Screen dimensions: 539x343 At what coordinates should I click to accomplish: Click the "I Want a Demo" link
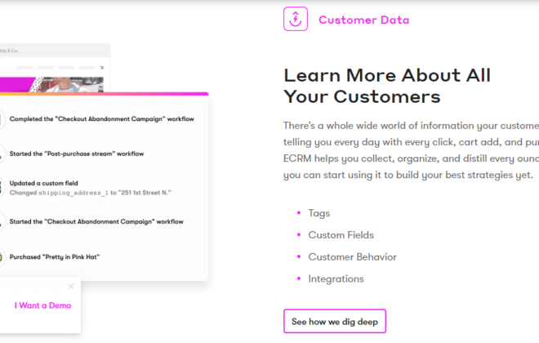coord(43,305)
